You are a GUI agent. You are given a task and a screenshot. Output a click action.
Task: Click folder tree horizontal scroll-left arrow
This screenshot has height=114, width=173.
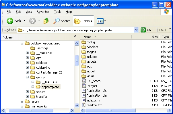coord(3,110)
